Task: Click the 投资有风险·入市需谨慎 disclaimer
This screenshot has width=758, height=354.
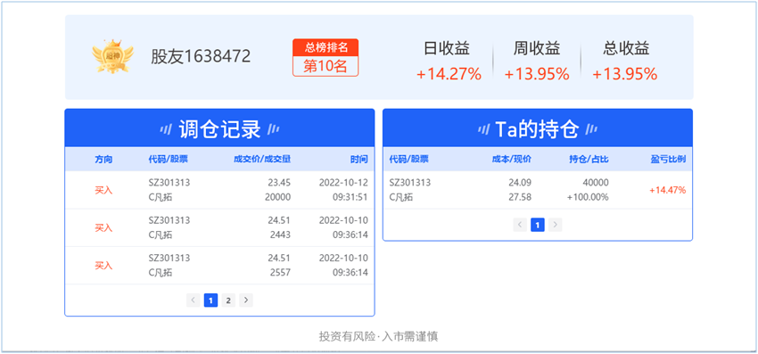Action: click(378, 336)
